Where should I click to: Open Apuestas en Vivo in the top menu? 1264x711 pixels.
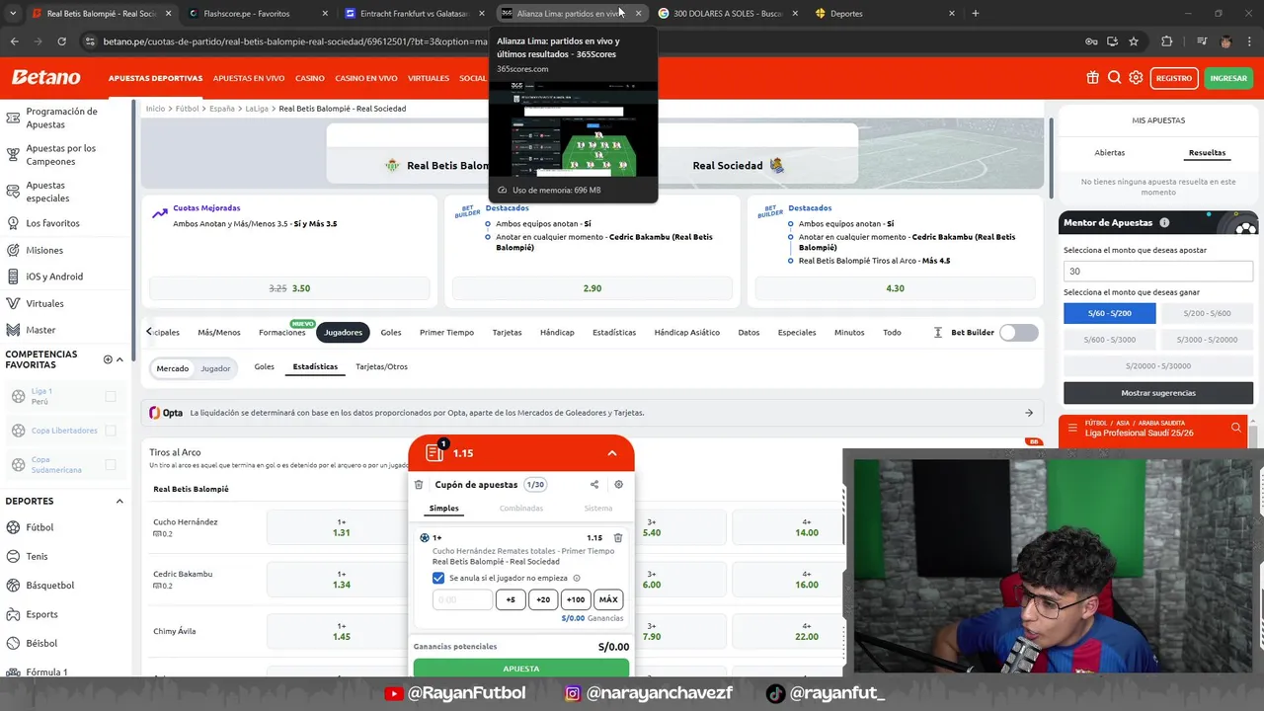pyautogui.click(x=249, y=78)
